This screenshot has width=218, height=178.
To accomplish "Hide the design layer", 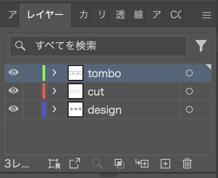I will [x=13, y=109].
